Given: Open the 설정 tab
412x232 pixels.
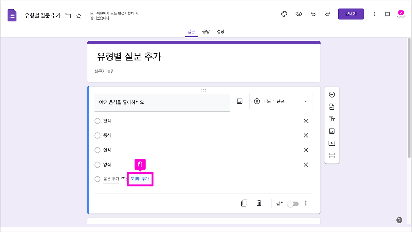Looking at the screenshot, I should coord(220,31).
